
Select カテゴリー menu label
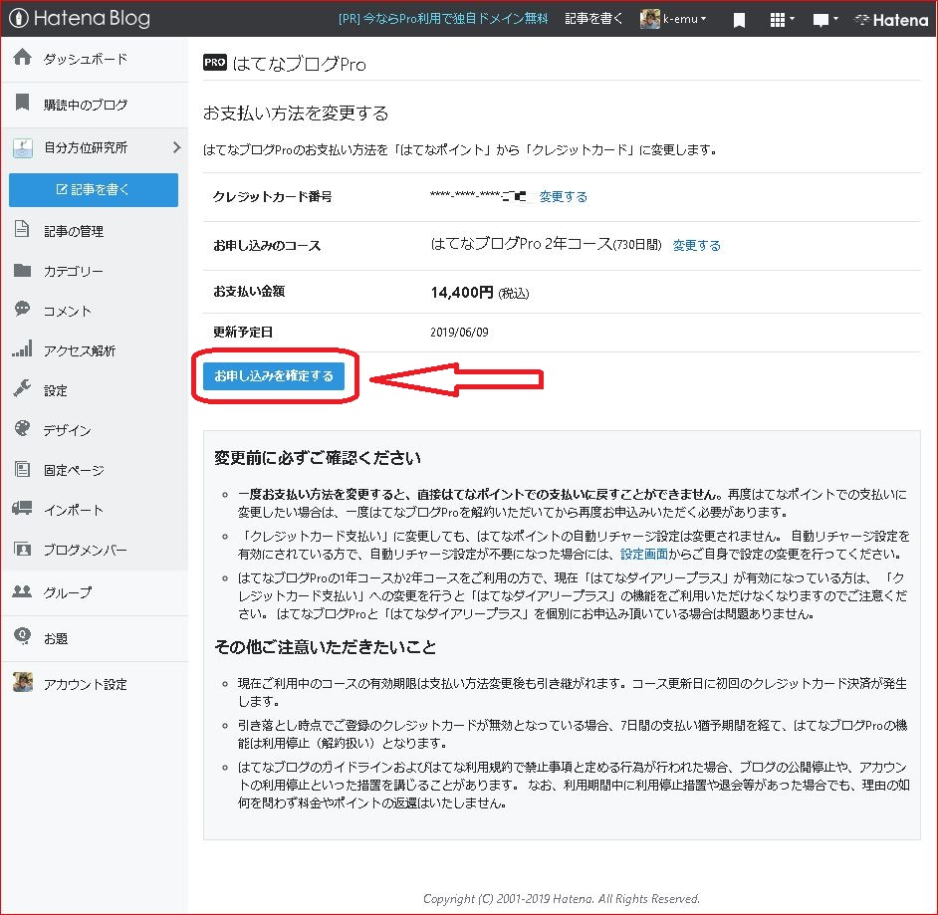coord(73,272)
